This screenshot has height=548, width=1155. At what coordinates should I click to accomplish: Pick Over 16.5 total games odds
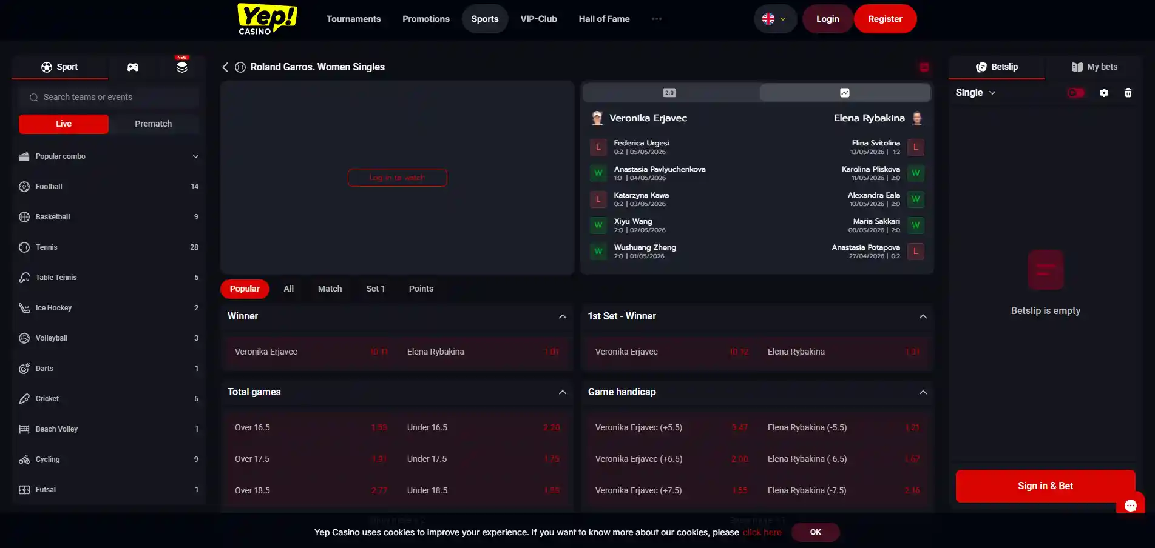[x=311, y=428]
